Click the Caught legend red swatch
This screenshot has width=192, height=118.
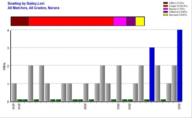tap(165, 6)
